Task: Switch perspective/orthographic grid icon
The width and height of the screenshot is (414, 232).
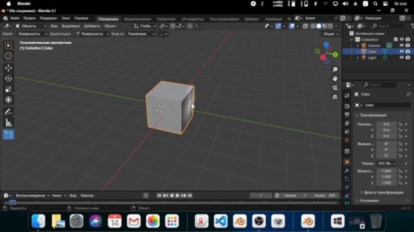Action: (x=335, y=97)
